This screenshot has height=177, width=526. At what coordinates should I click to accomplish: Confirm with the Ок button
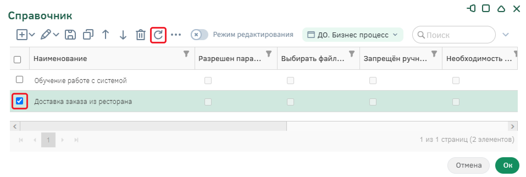pyautogui.click(x=507, y=165)
